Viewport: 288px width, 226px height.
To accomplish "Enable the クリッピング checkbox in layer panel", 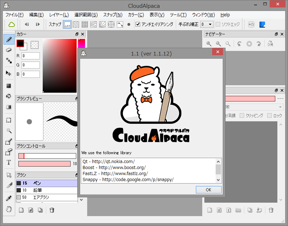I will [241, 115].
